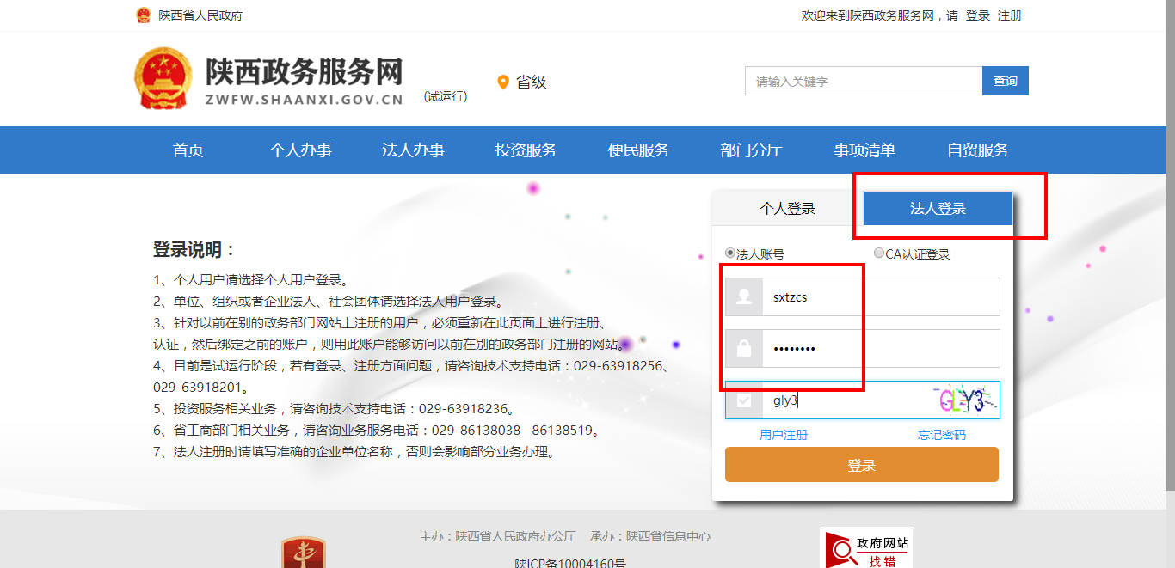1175x568 pixels.
Task: Click the (试运行) label beside the logo
Action: (446, 96)
